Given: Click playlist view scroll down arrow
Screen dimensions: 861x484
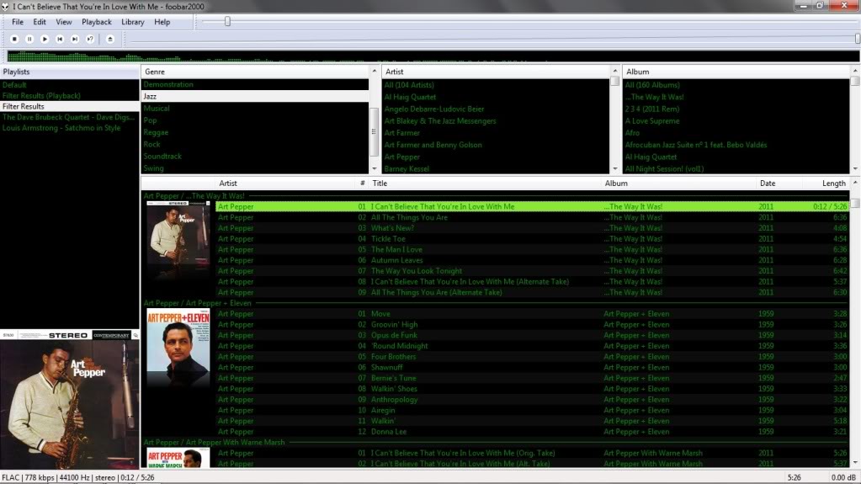Looking at the screenshot, I should pyautogui.click(x=855, y=463).
